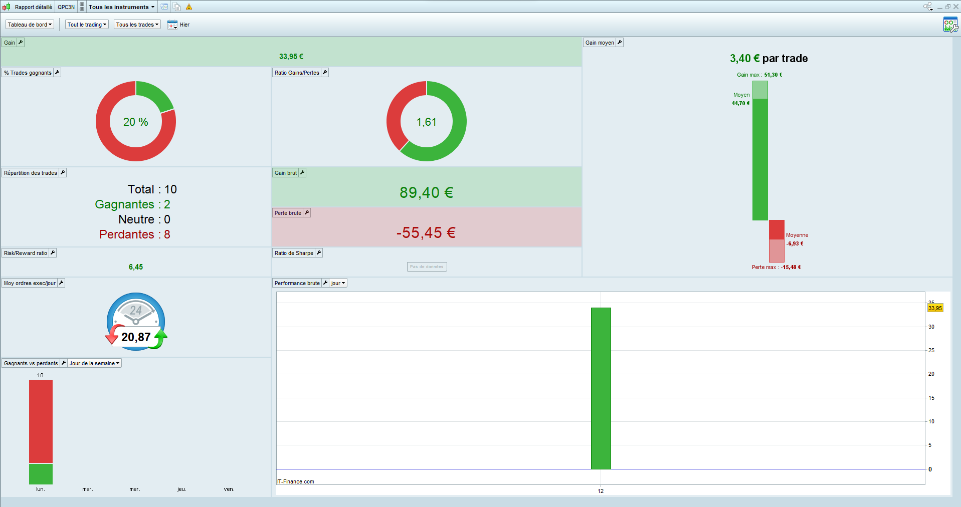Click the wrench for Ratio de Sharpe

pyautogui.click(x=319, y=253)
